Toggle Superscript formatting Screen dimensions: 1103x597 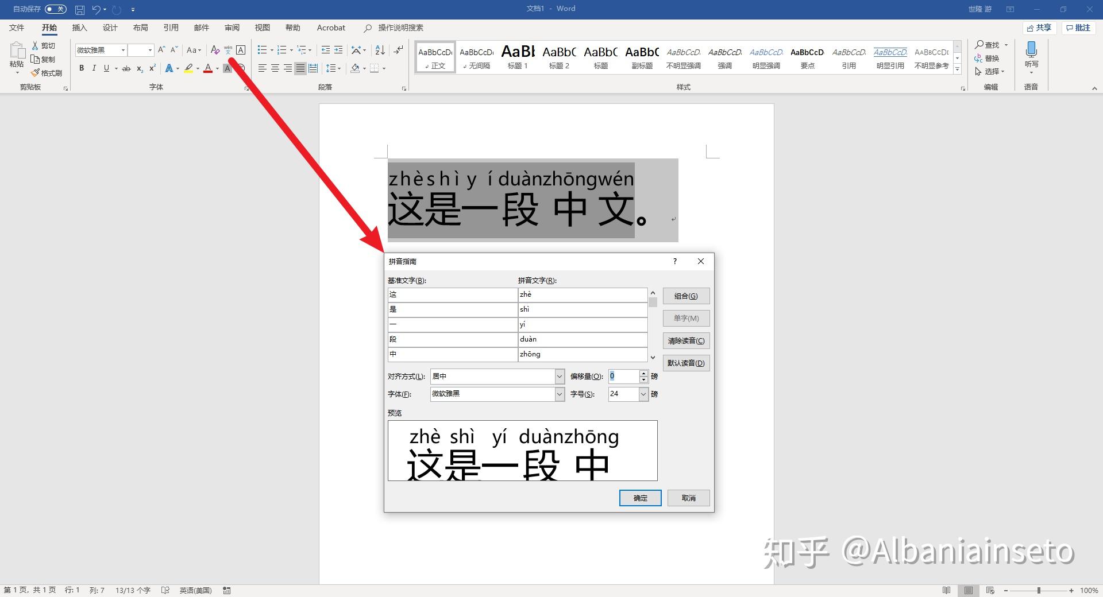coord(152,68)
